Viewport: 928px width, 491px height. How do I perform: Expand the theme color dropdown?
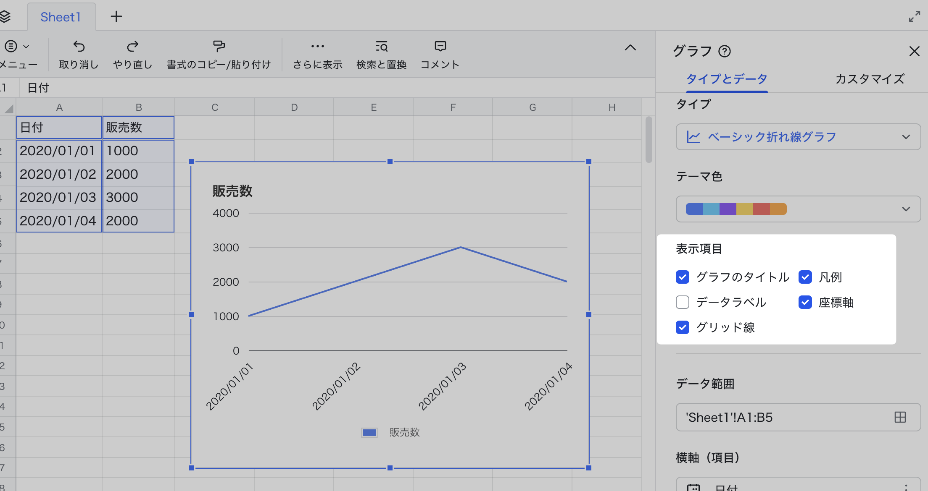pos(798,209)
